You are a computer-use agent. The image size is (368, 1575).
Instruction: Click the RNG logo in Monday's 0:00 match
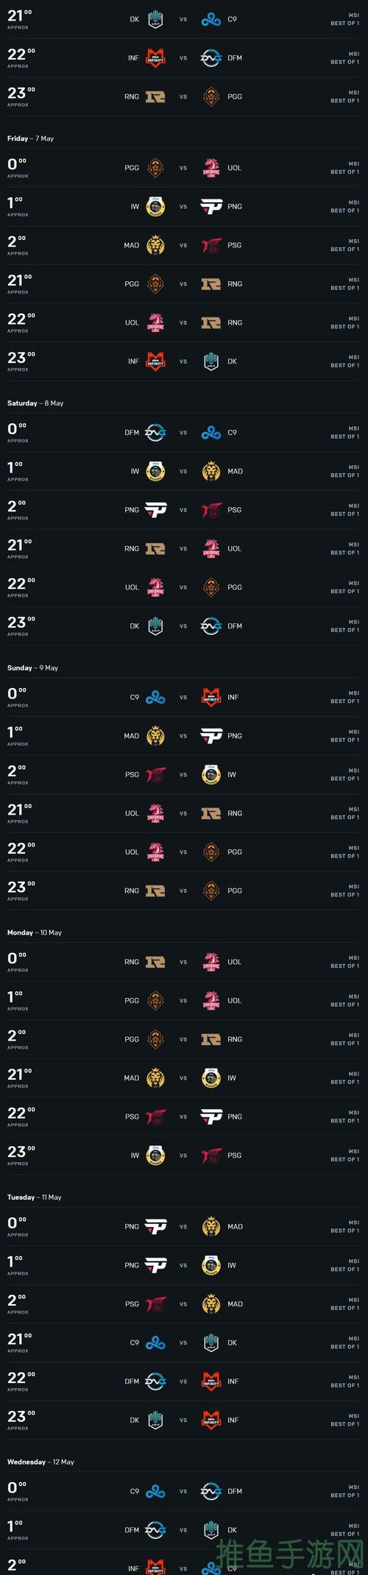click(x=155, y=962)
